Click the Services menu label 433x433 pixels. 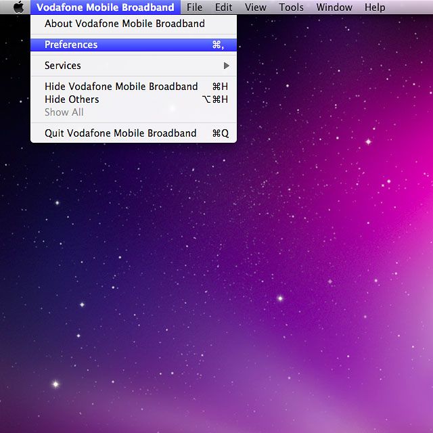63,66
